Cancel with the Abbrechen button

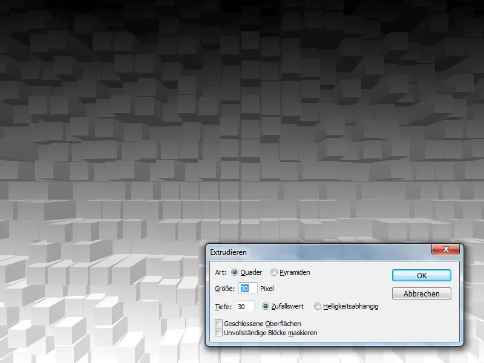pos(421,293)
